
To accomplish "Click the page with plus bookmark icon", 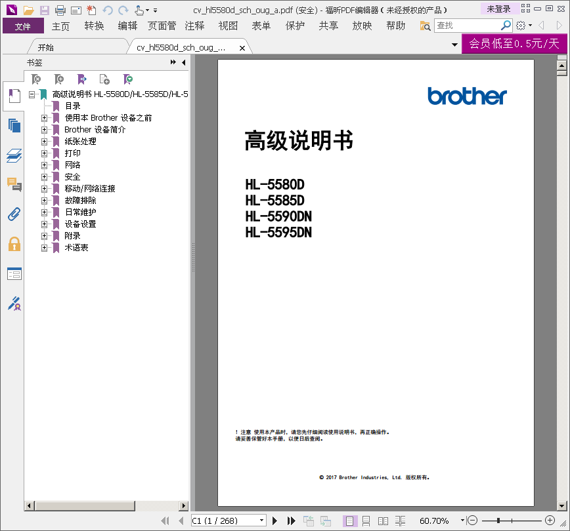I will 104,79.
